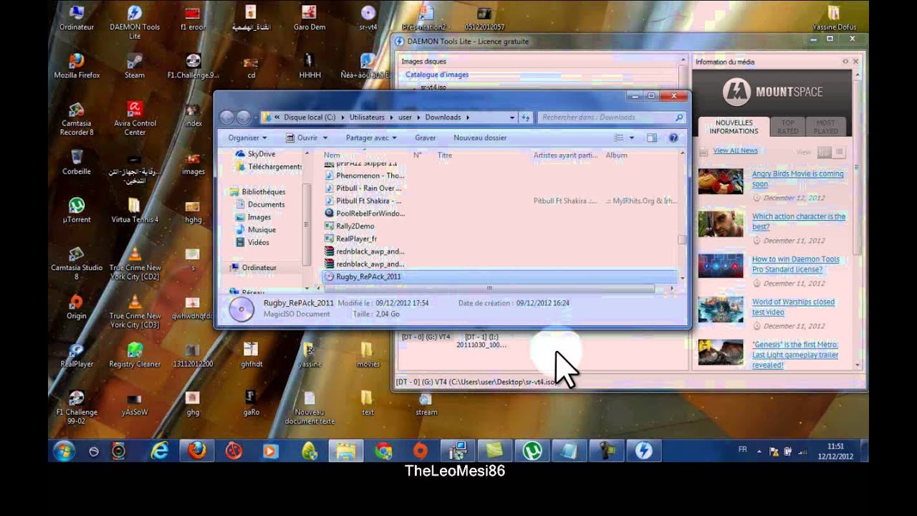917x516 pixels.
Task: Open the Windows Start button
Action: [64, 451]
